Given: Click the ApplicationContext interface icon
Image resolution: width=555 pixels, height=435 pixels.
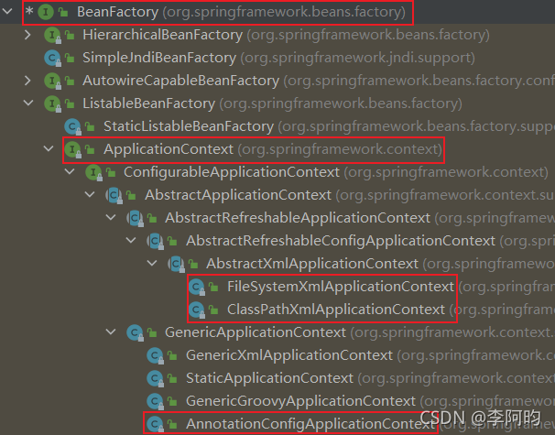Looking at the screenshot, I should coord(73,149).
